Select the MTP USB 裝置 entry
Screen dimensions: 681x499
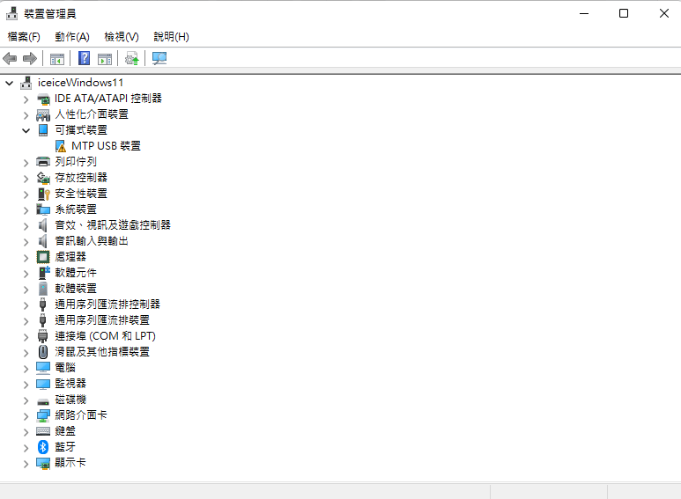pos(106,146)
